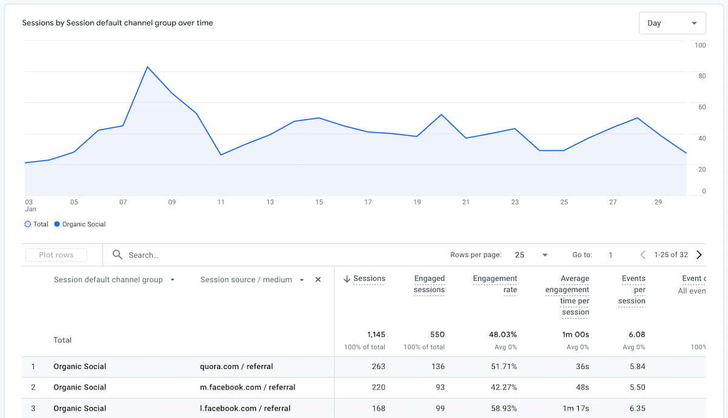Click the Plot rows button
This screenshot has width=728, height=418.
56,255
